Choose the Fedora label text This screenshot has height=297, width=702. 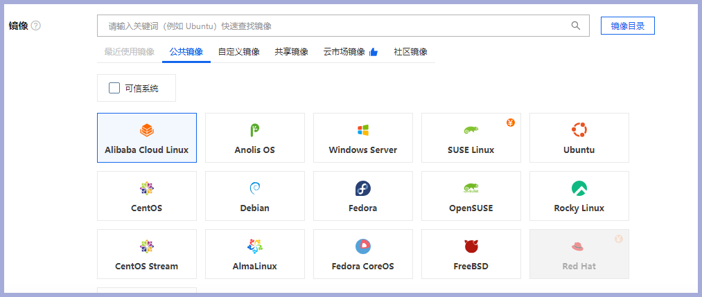362,208
